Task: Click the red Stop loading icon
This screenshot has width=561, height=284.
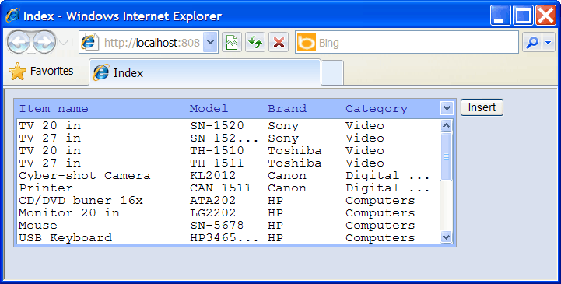Action: click(x=279, y=43)
